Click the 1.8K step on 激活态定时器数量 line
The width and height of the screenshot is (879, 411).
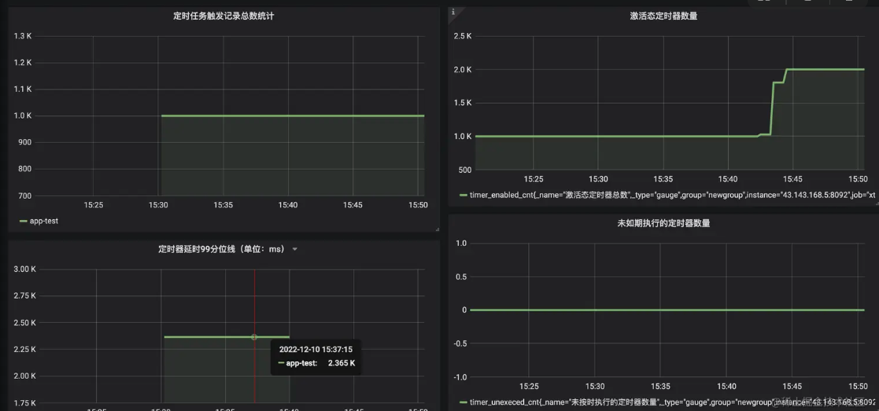pyautogui.click(x=777, y=83)
